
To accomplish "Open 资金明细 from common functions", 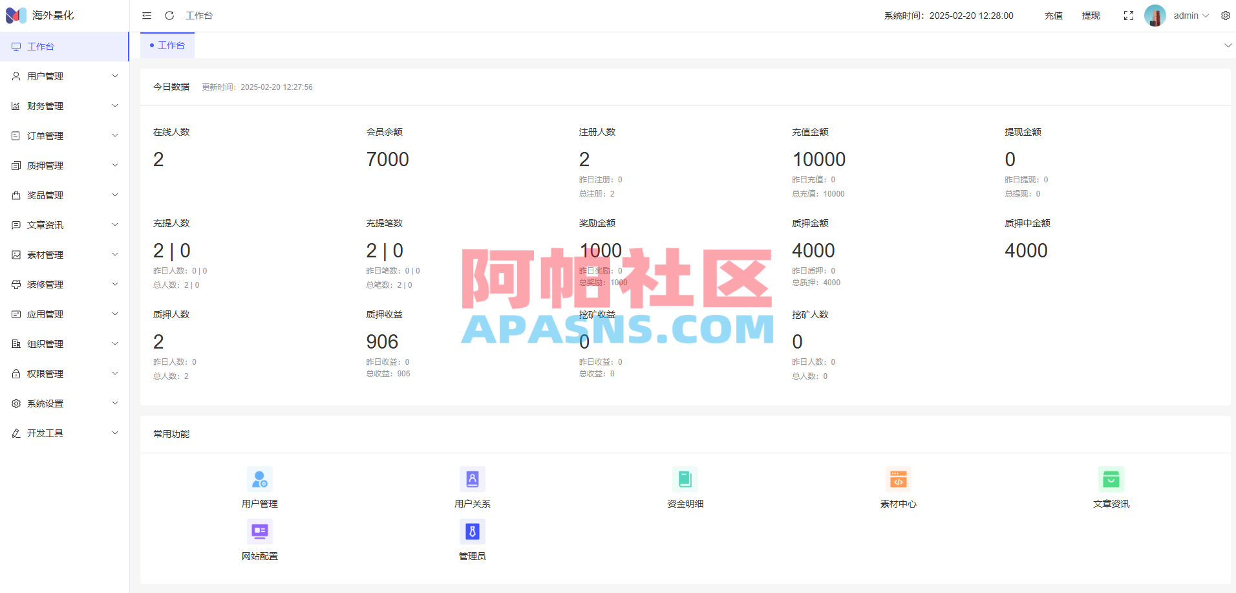I will tap(685, 479).
